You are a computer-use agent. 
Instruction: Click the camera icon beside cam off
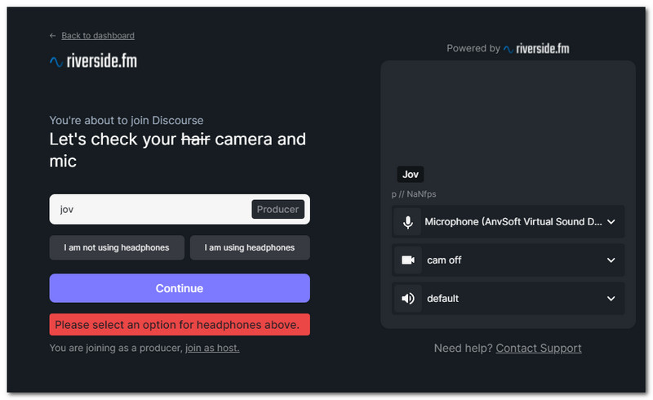[x=407, y=260]
